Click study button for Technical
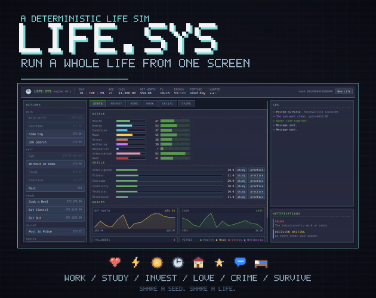 click(x=241, y=191)
